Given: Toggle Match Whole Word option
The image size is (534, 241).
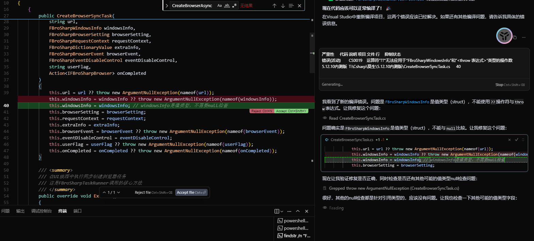Looking at the screenshot, I should coord(227,5).
